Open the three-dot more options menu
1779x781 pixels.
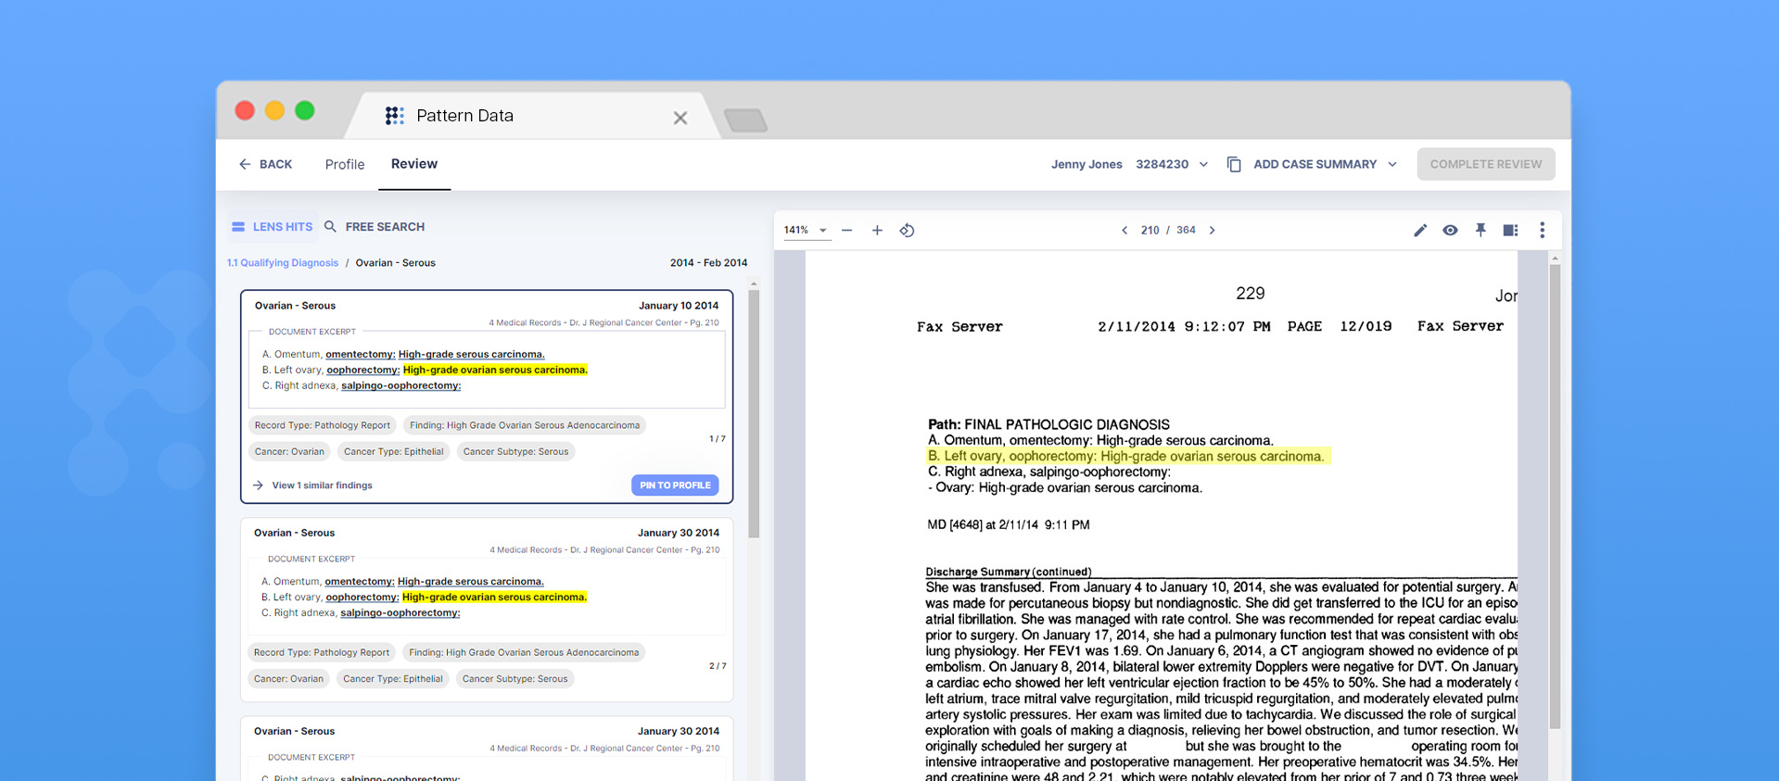click(x=1542, y=231)
